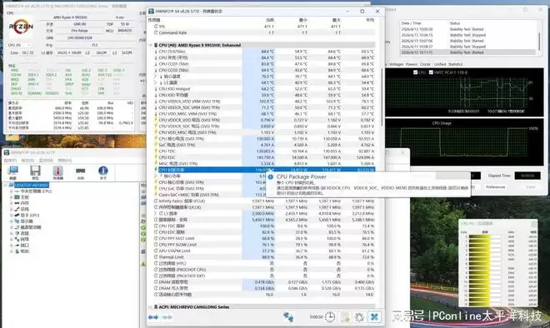Viewport: 550px width, 328px height.
Task: Select the root computer name in the device tree
Action: 32,185
